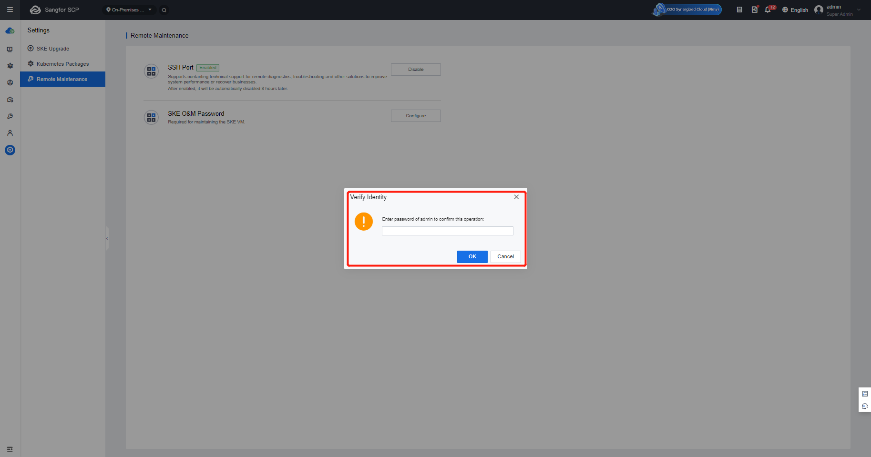Click the Verify Identity dialog title
The image size is (871, 457).
369,197
